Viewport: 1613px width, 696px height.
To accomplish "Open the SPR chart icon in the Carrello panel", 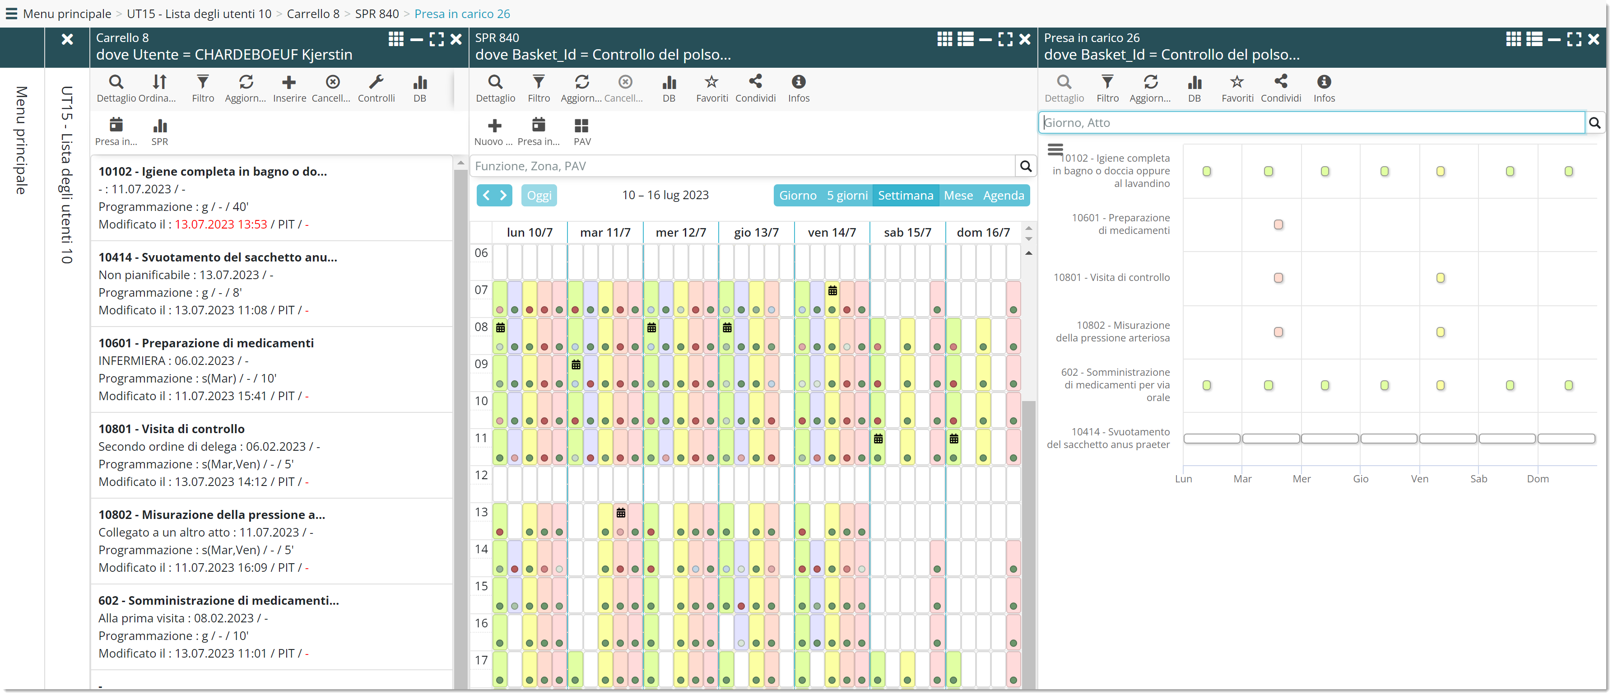I will (x=159, y=126).
